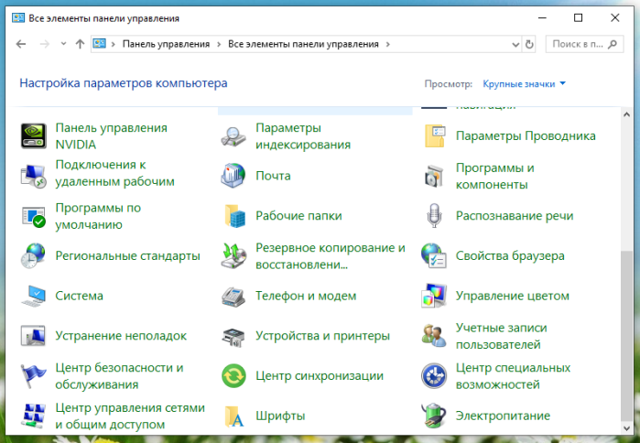This screenshot has width=640, height=443.
Task: Open the Устройства и принтеры link
Action: pyautogui.click(x=322, y=336)
